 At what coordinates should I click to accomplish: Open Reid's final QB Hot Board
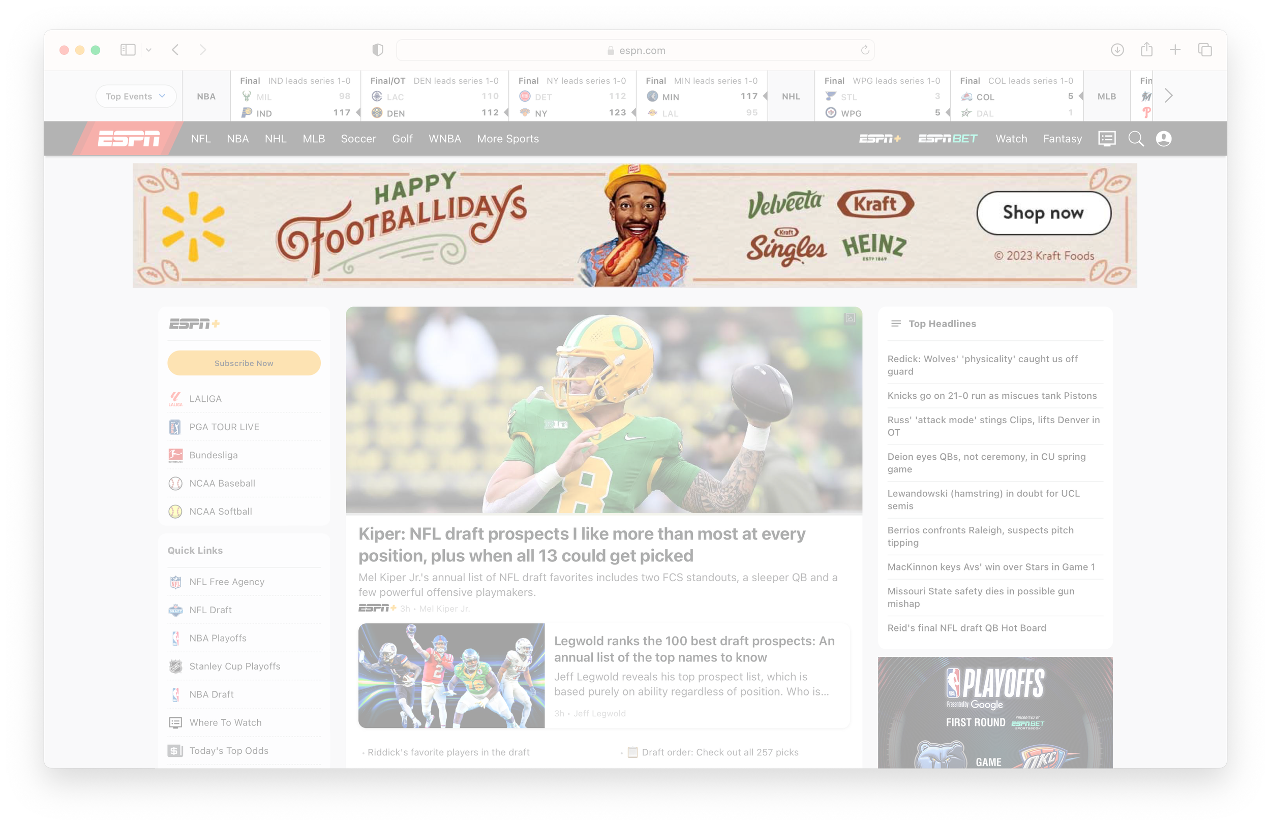966,628
